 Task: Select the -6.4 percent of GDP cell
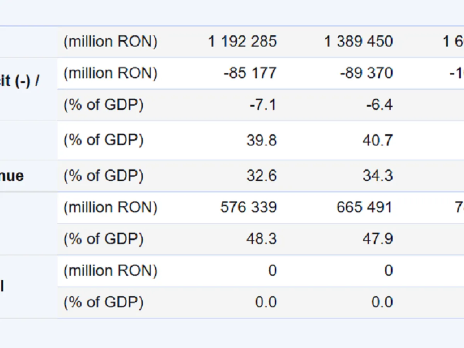(379, 105)
